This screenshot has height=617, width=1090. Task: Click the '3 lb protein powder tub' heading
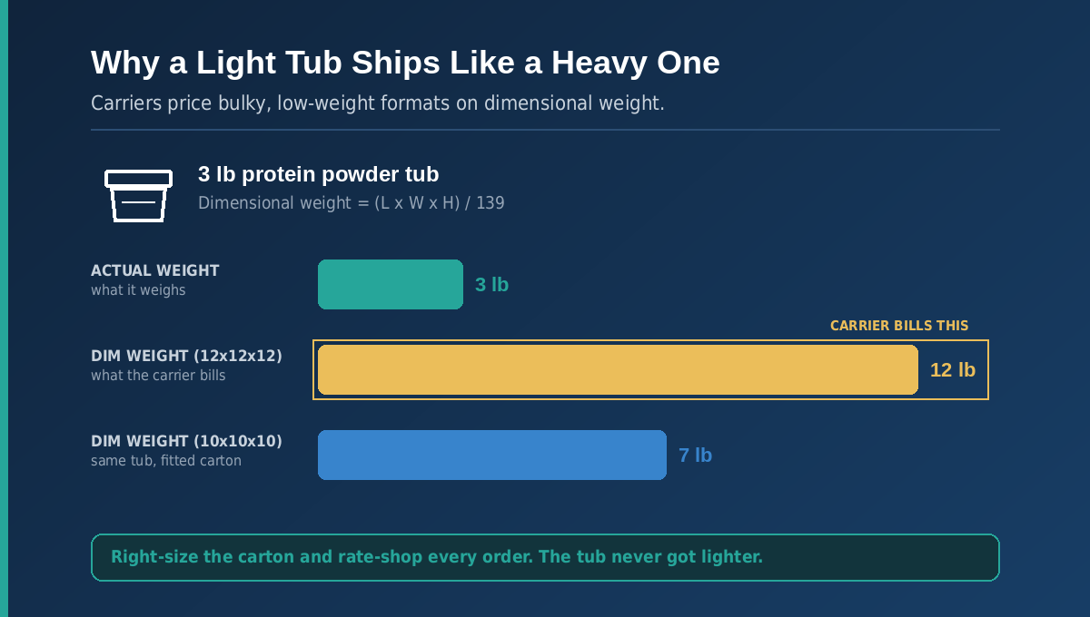pyautogui.click(x=319, y=174)
